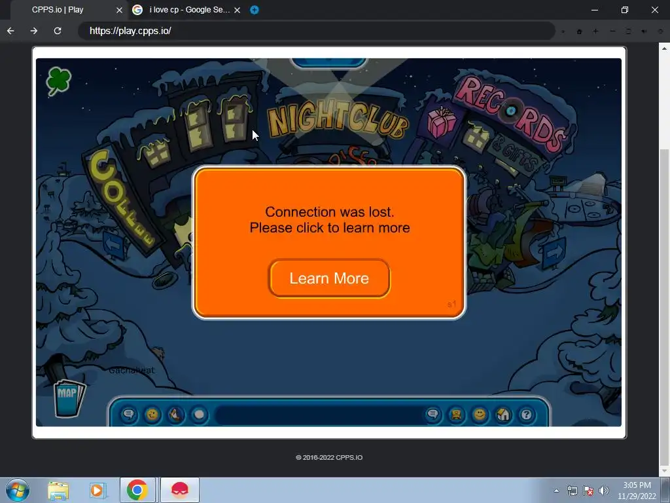670x503 pixels.
Task: Click the red taskbar app icon
Action: (180, 490)
